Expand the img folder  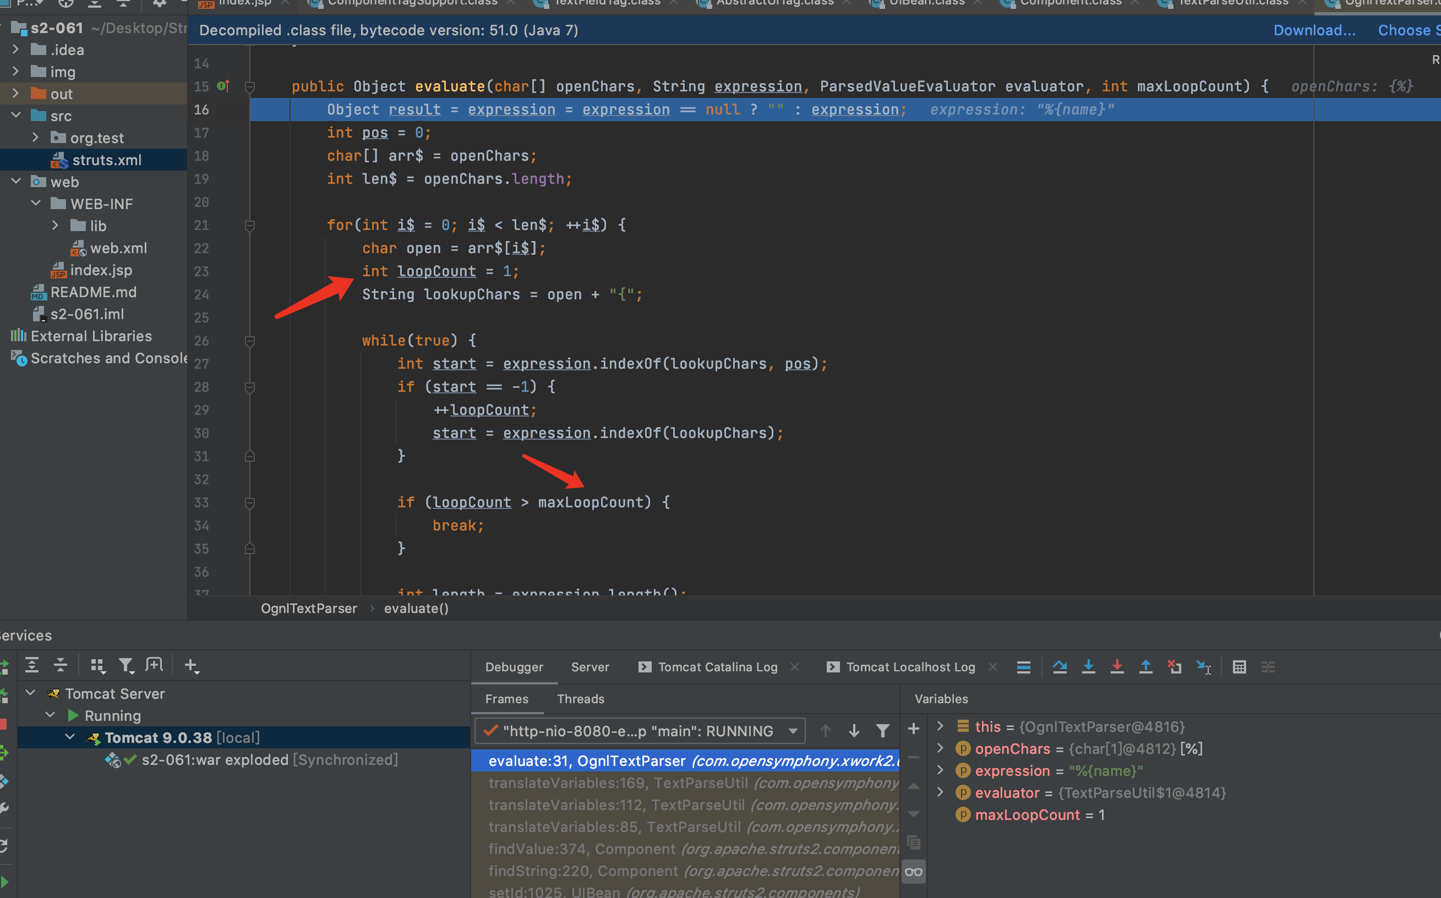16,72
